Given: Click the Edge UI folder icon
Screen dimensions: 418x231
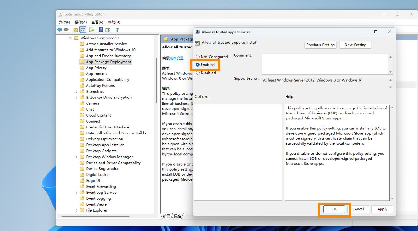Looking at the screenshot, I should pos(82,180).
